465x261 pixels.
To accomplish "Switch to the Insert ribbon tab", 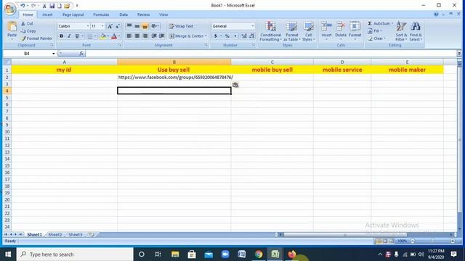I will tap(47, 14).
